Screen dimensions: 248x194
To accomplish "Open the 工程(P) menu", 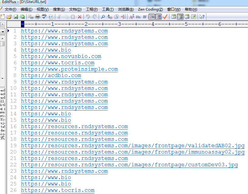I will pyautogui.click(x=92, y=9).
